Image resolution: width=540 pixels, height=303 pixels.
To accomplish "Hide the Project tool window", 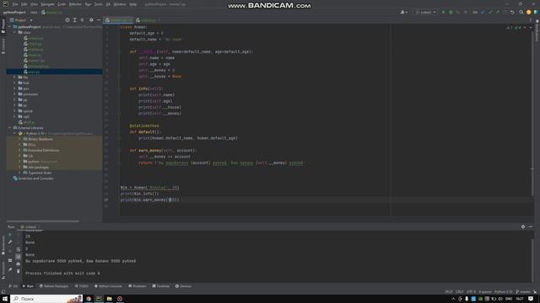I will point(99,20).
